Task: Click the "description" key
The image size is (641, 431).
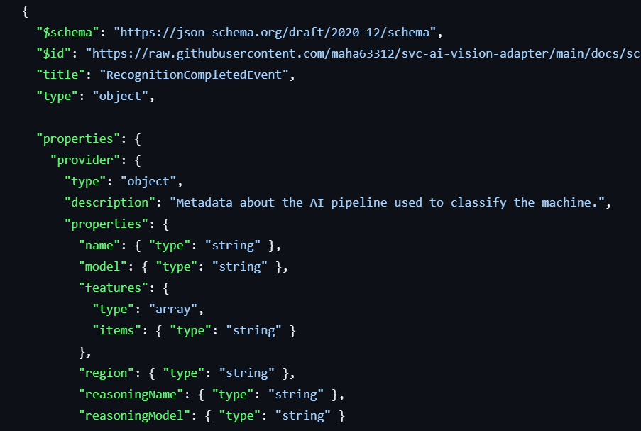Action: coord(109,202)
